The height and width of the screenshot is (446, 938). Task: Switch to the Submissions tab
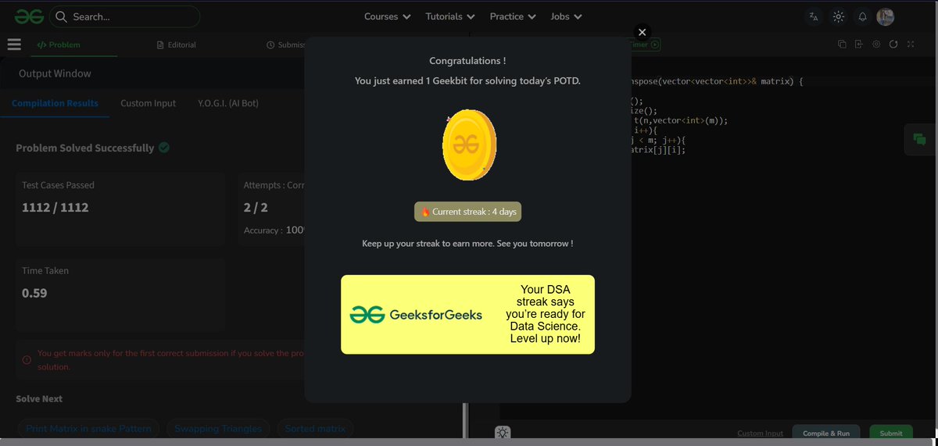point(285,45)
